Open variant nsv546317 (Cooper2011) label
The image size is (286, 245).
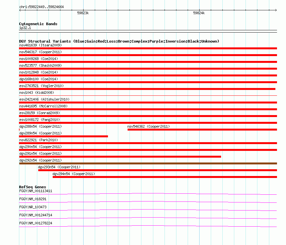[x=40, y=52]
